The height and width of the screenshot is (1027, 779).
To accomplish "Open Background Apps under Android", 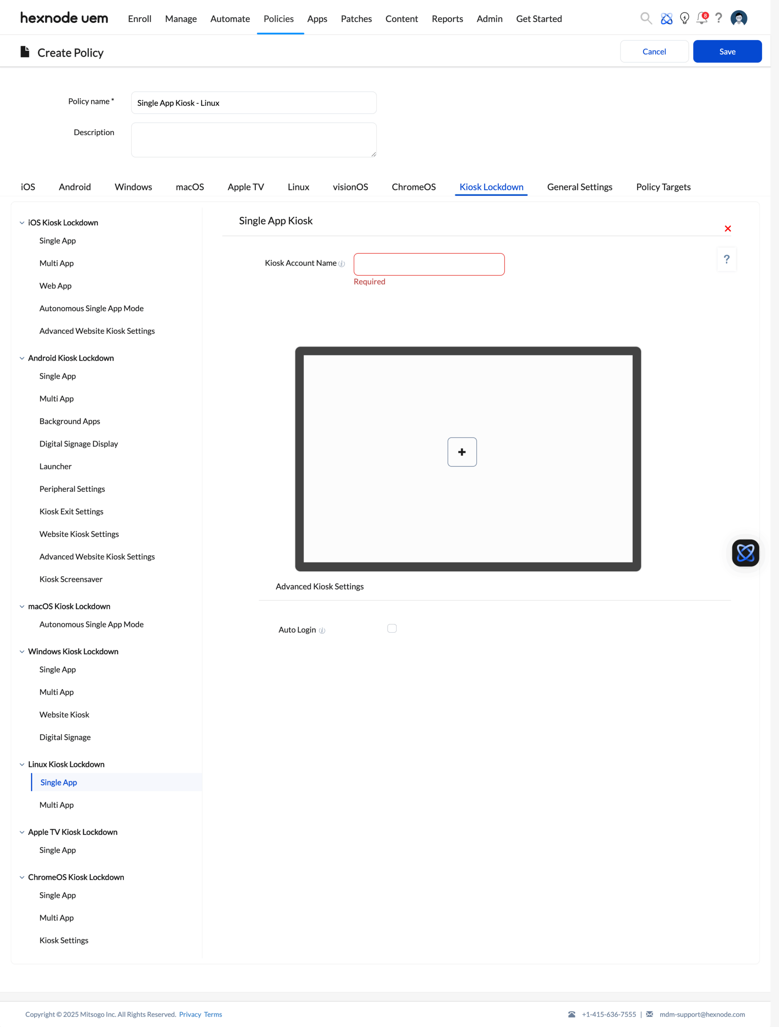I will 70,422.
